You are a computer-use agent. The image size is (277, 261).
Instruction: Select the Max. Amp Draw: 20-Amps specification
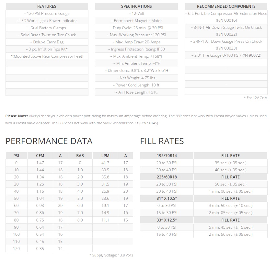click(x=136, y=42)
